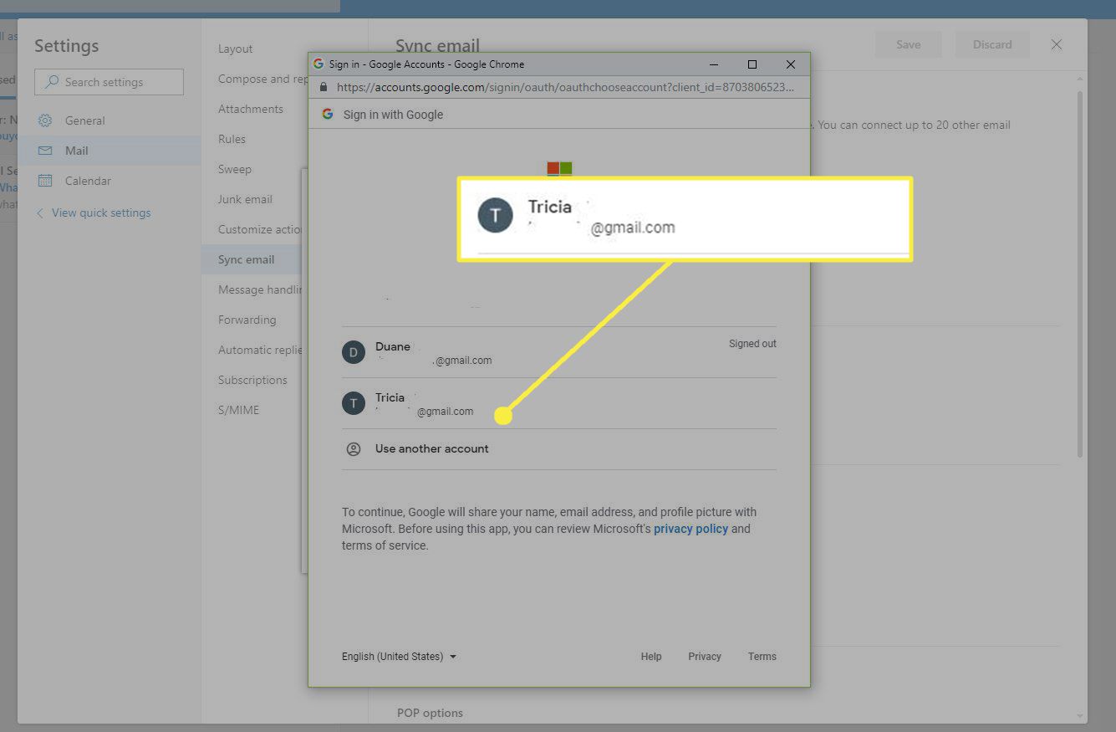Image resolution: width=1116 pixels, height=732 pixels.
Task: Open S/MIME settings
Action: click(238, 410)
